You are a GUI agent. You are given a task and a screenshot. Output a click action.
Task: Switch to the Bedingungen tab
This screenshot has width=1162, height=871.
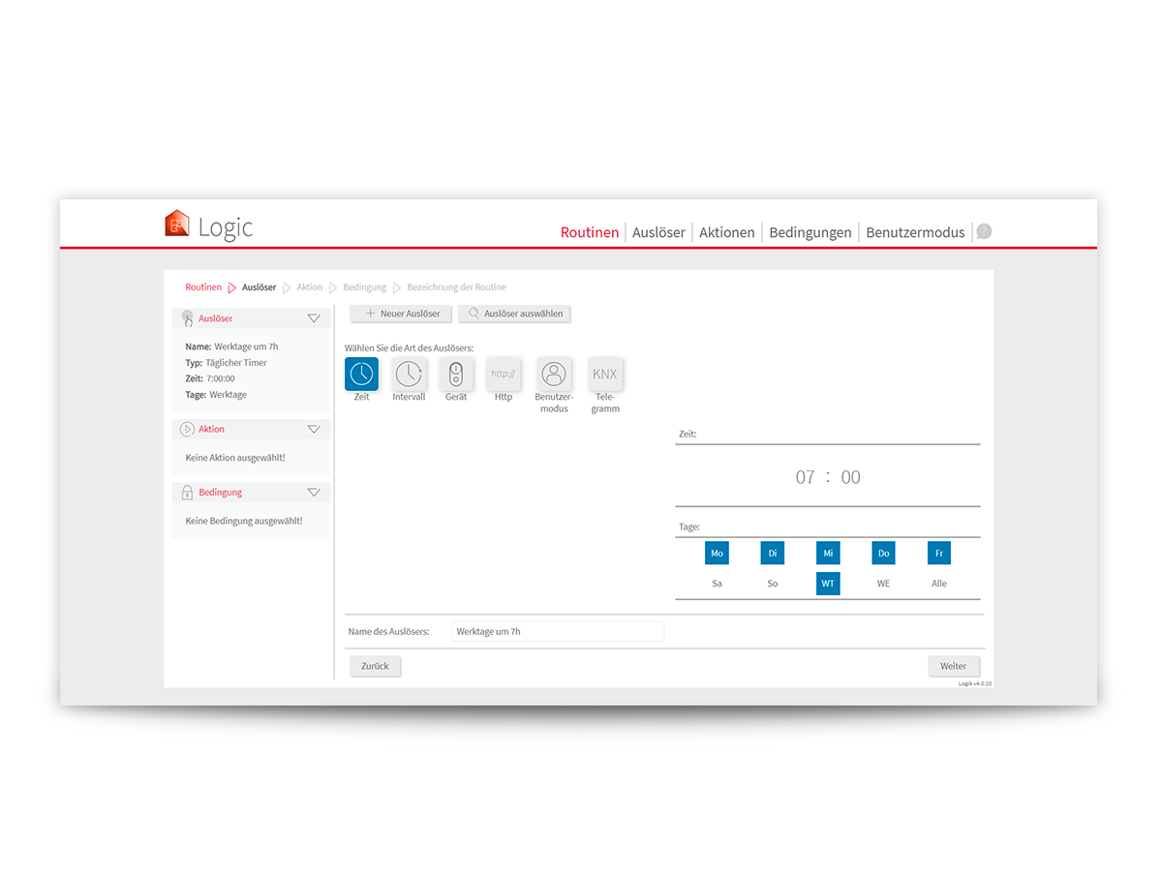[x=810, y=232]
